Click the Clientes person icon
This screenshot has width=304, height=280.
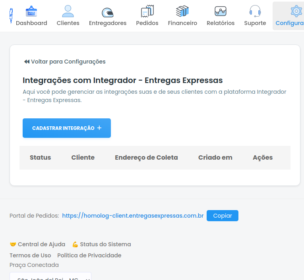point(68,11)
